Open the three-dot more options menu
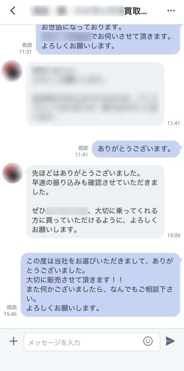This screenshot has width=184, height=371. 171,11
